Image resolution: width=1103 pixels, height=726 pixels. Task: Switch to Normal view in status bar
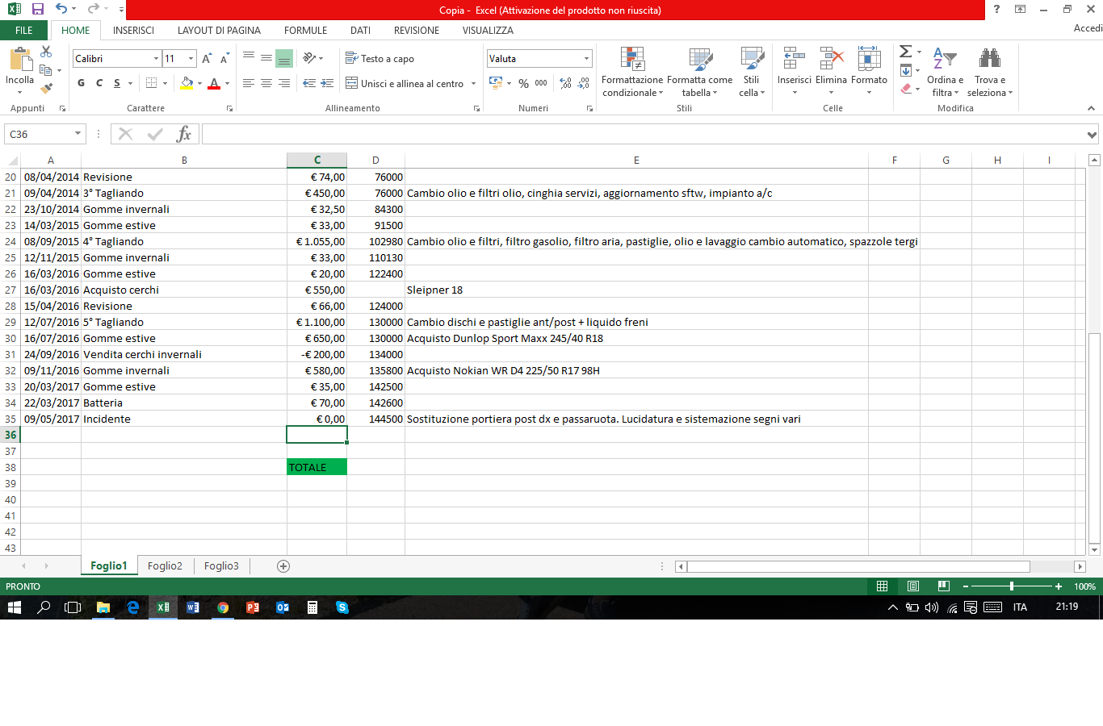click(x=883, y=586)
